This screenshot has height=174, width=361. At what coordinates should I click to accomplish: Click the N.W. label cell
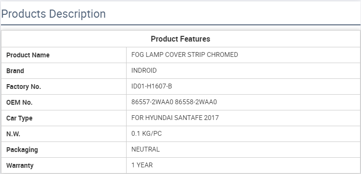(x=64, y=134)
